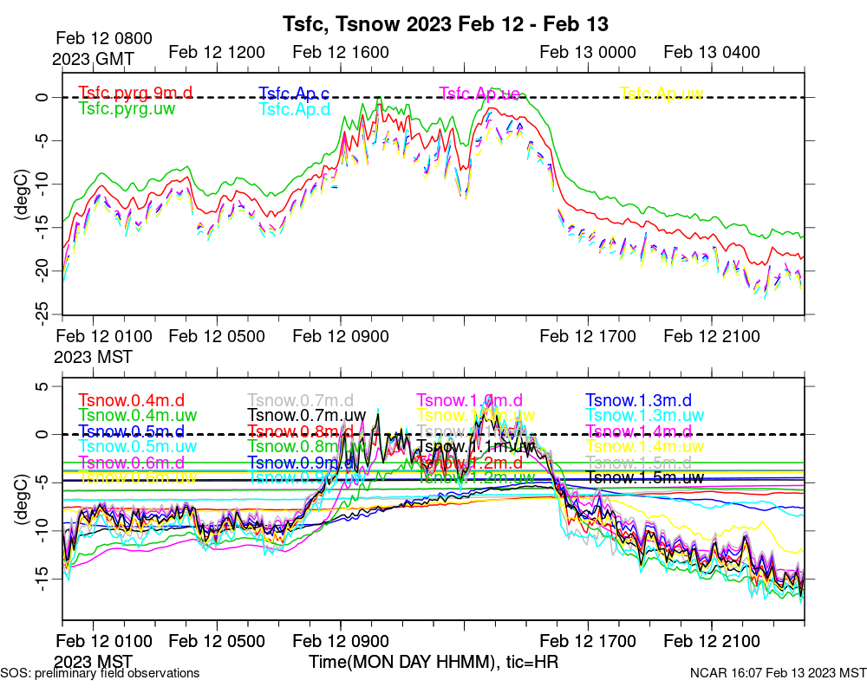Click the 'Feb 13 0400' top axis label
The width and height of the screenshot is (867, 693).
[x=712, y=53]
